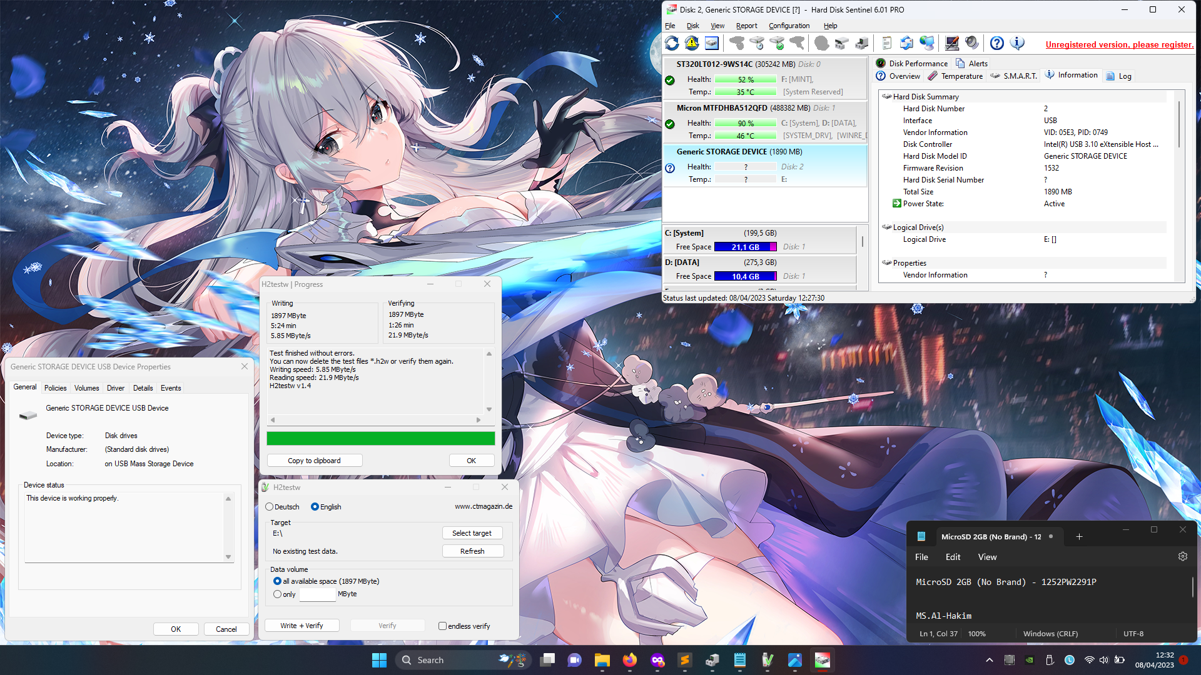Click the blue Refresh arrows toolbar icon
1201x675 pixels.
(672, 43)
